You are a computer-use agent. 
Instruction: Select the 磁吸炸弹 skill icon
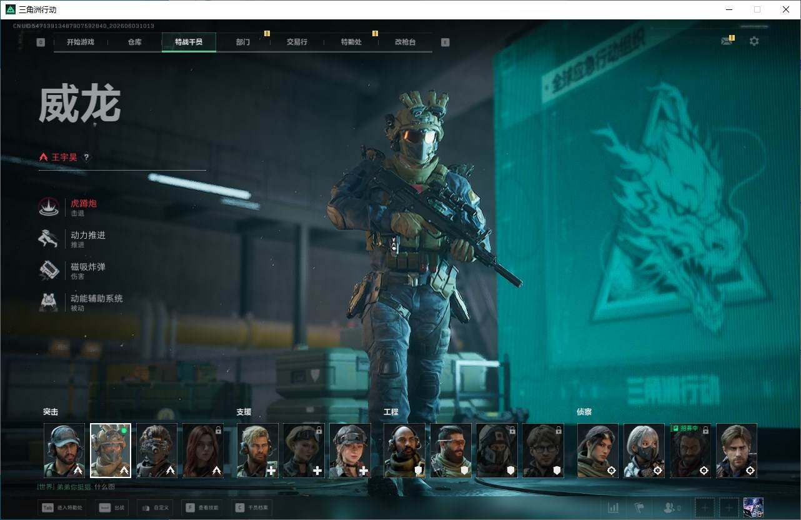click(x=49, y=271)
